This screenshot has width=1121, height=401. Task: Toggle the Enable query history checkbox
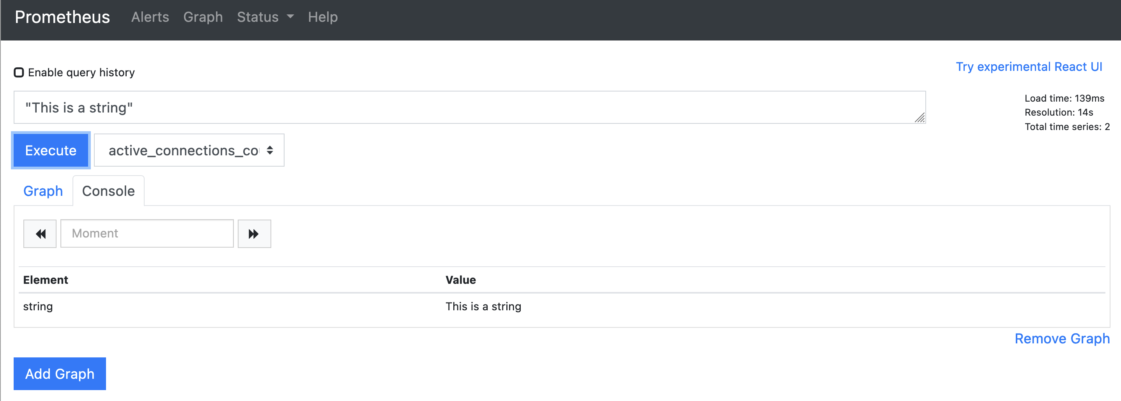(19, 72)
